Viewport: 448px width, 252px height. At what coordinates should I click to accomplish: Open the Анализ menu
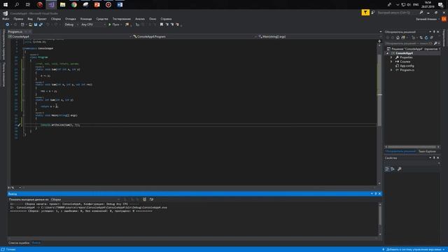[x=140, y=19]
